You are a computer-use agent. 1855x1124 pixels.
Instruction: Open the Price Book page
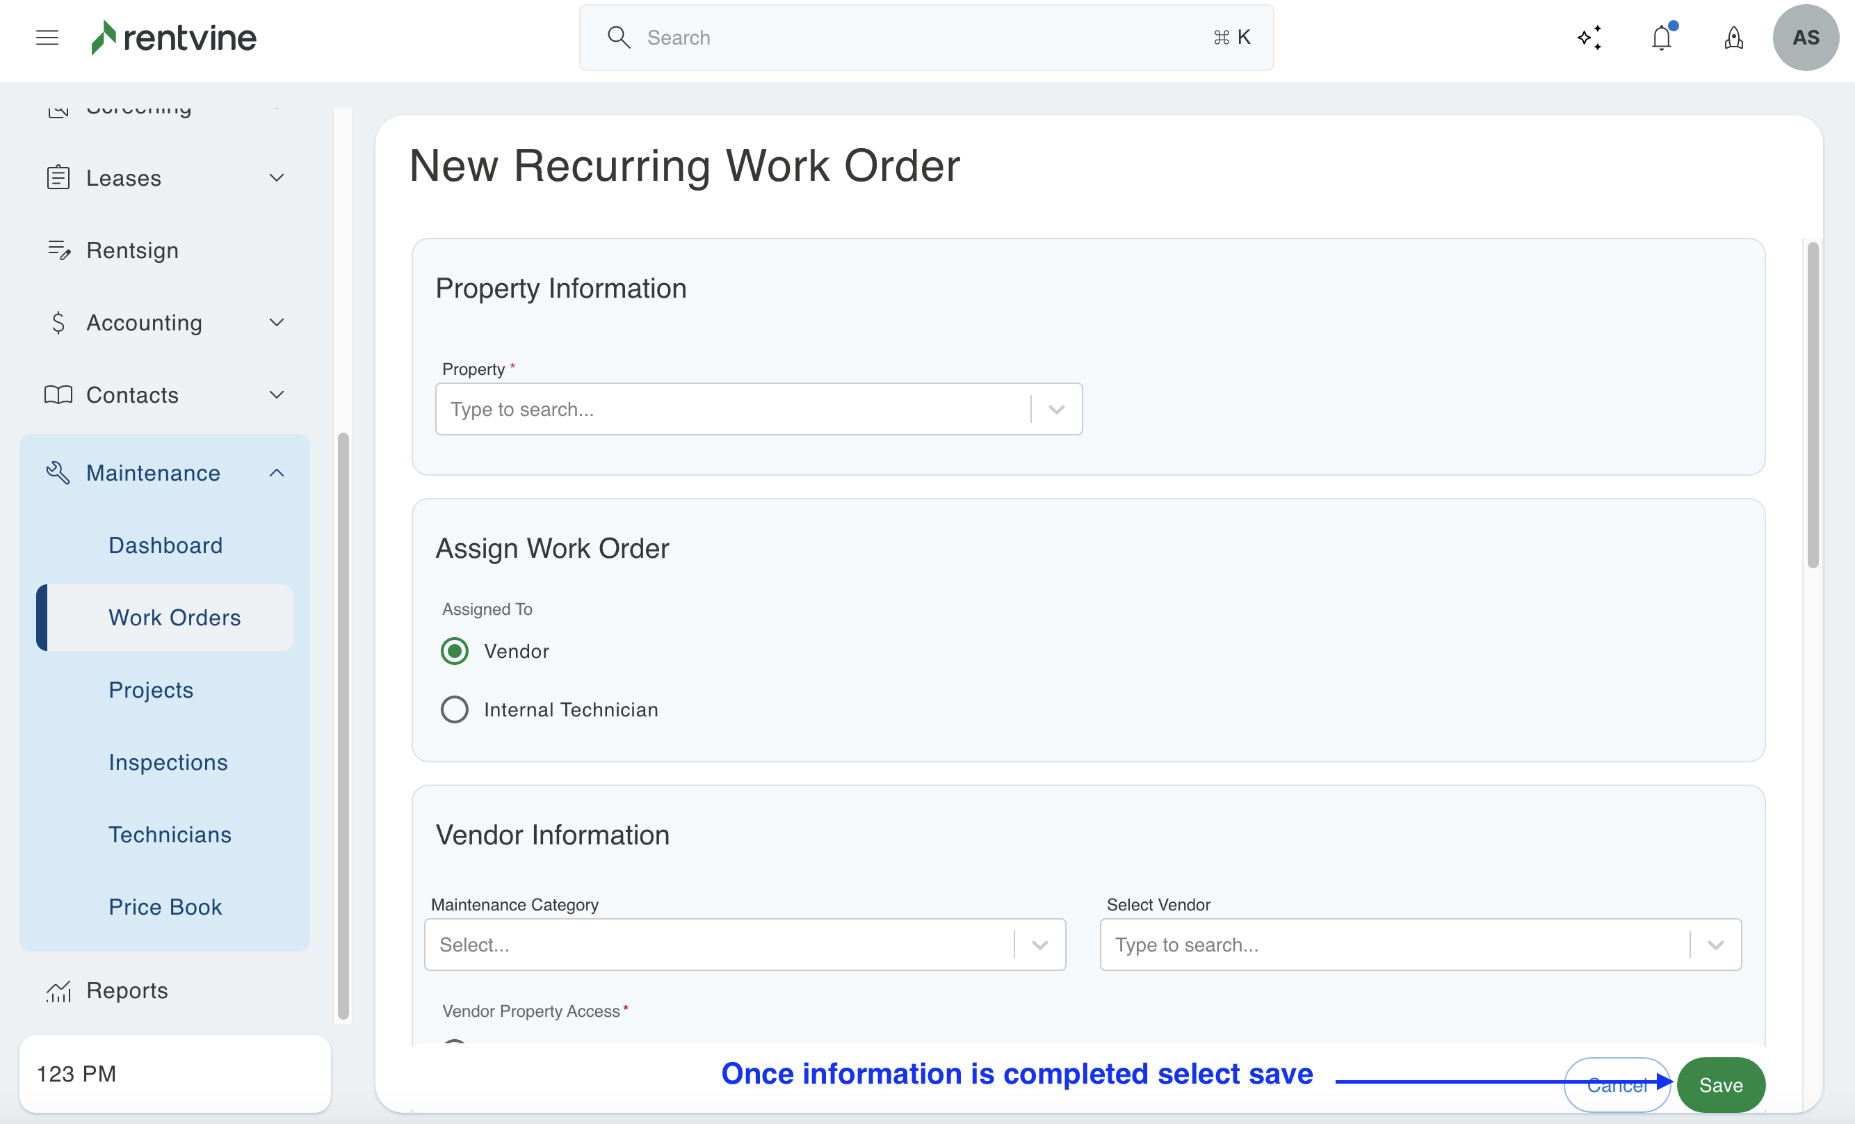click(165, 907)
